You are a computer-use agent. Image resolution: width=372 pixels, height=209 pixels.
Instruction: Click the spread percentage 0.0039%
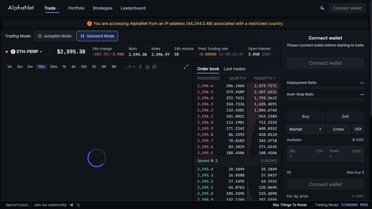269,161
